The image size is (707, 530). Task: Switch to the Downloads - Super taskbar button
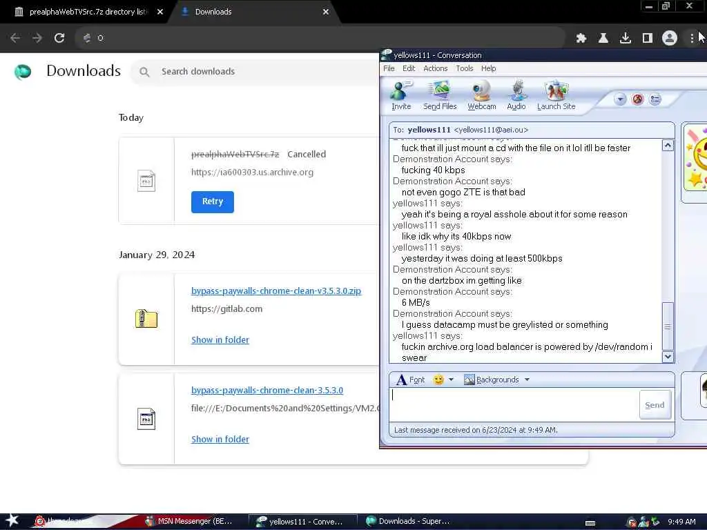[x=409, y=522]
